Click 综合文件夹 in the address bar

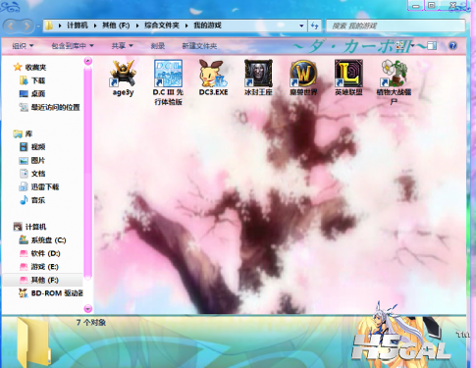pos(162,26)
